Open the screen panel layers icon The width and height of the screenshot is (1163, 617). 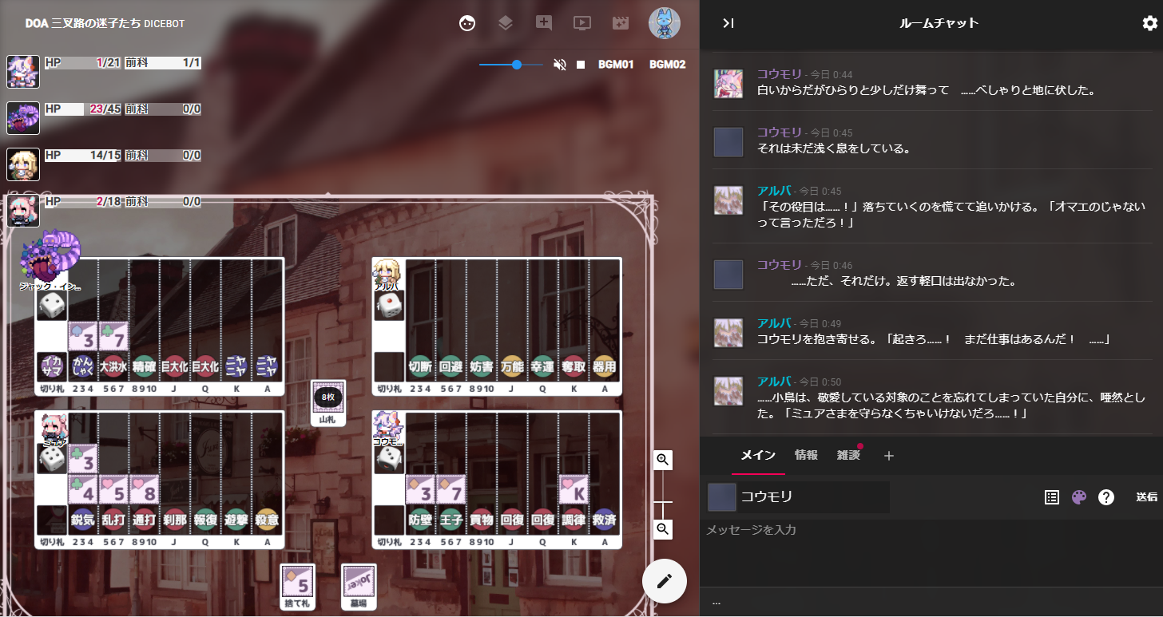[505, 23]
